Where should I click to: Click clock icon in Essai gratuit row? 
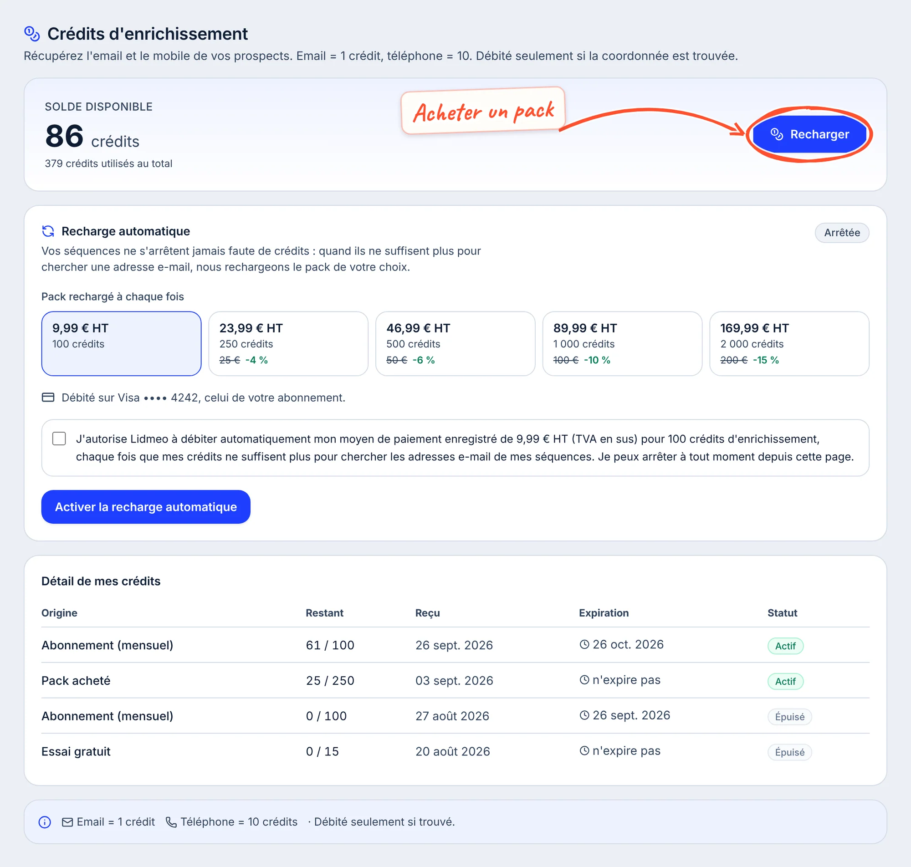coord(585,750)
